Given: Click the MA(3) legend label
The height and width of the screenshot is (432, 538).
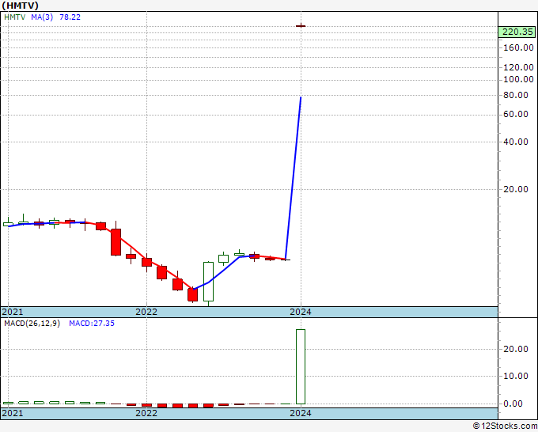Looking at the screenshot, I should click(x=42, y=17).
